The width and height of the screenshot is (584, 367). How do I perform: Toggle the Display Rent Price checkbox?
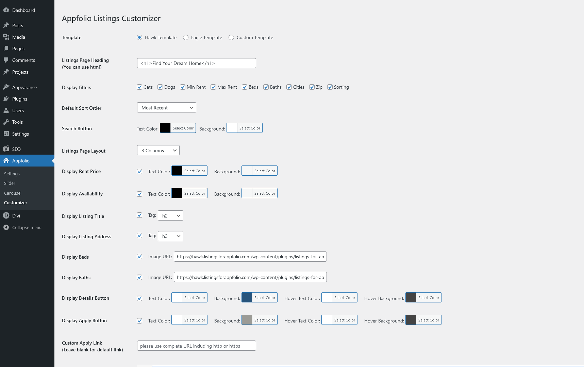[139, 172]
